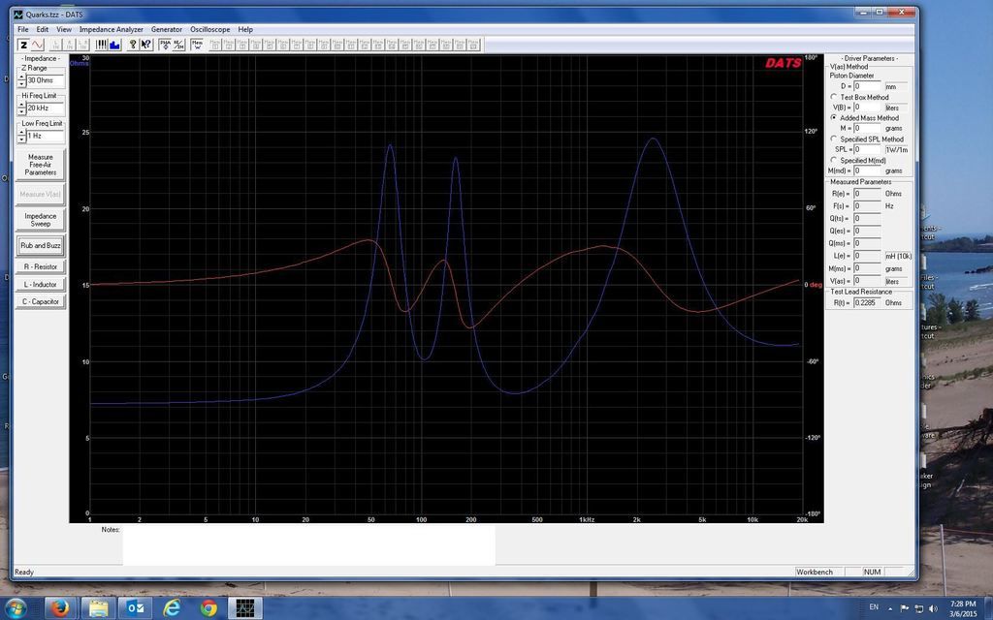Click the Q(ts) measured field
993x620 pixels.
[867, 218]
